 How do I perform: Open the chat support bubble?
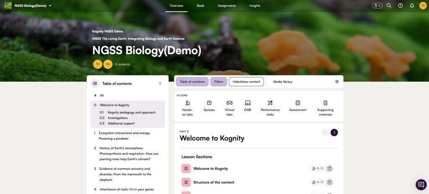point(421,184)
